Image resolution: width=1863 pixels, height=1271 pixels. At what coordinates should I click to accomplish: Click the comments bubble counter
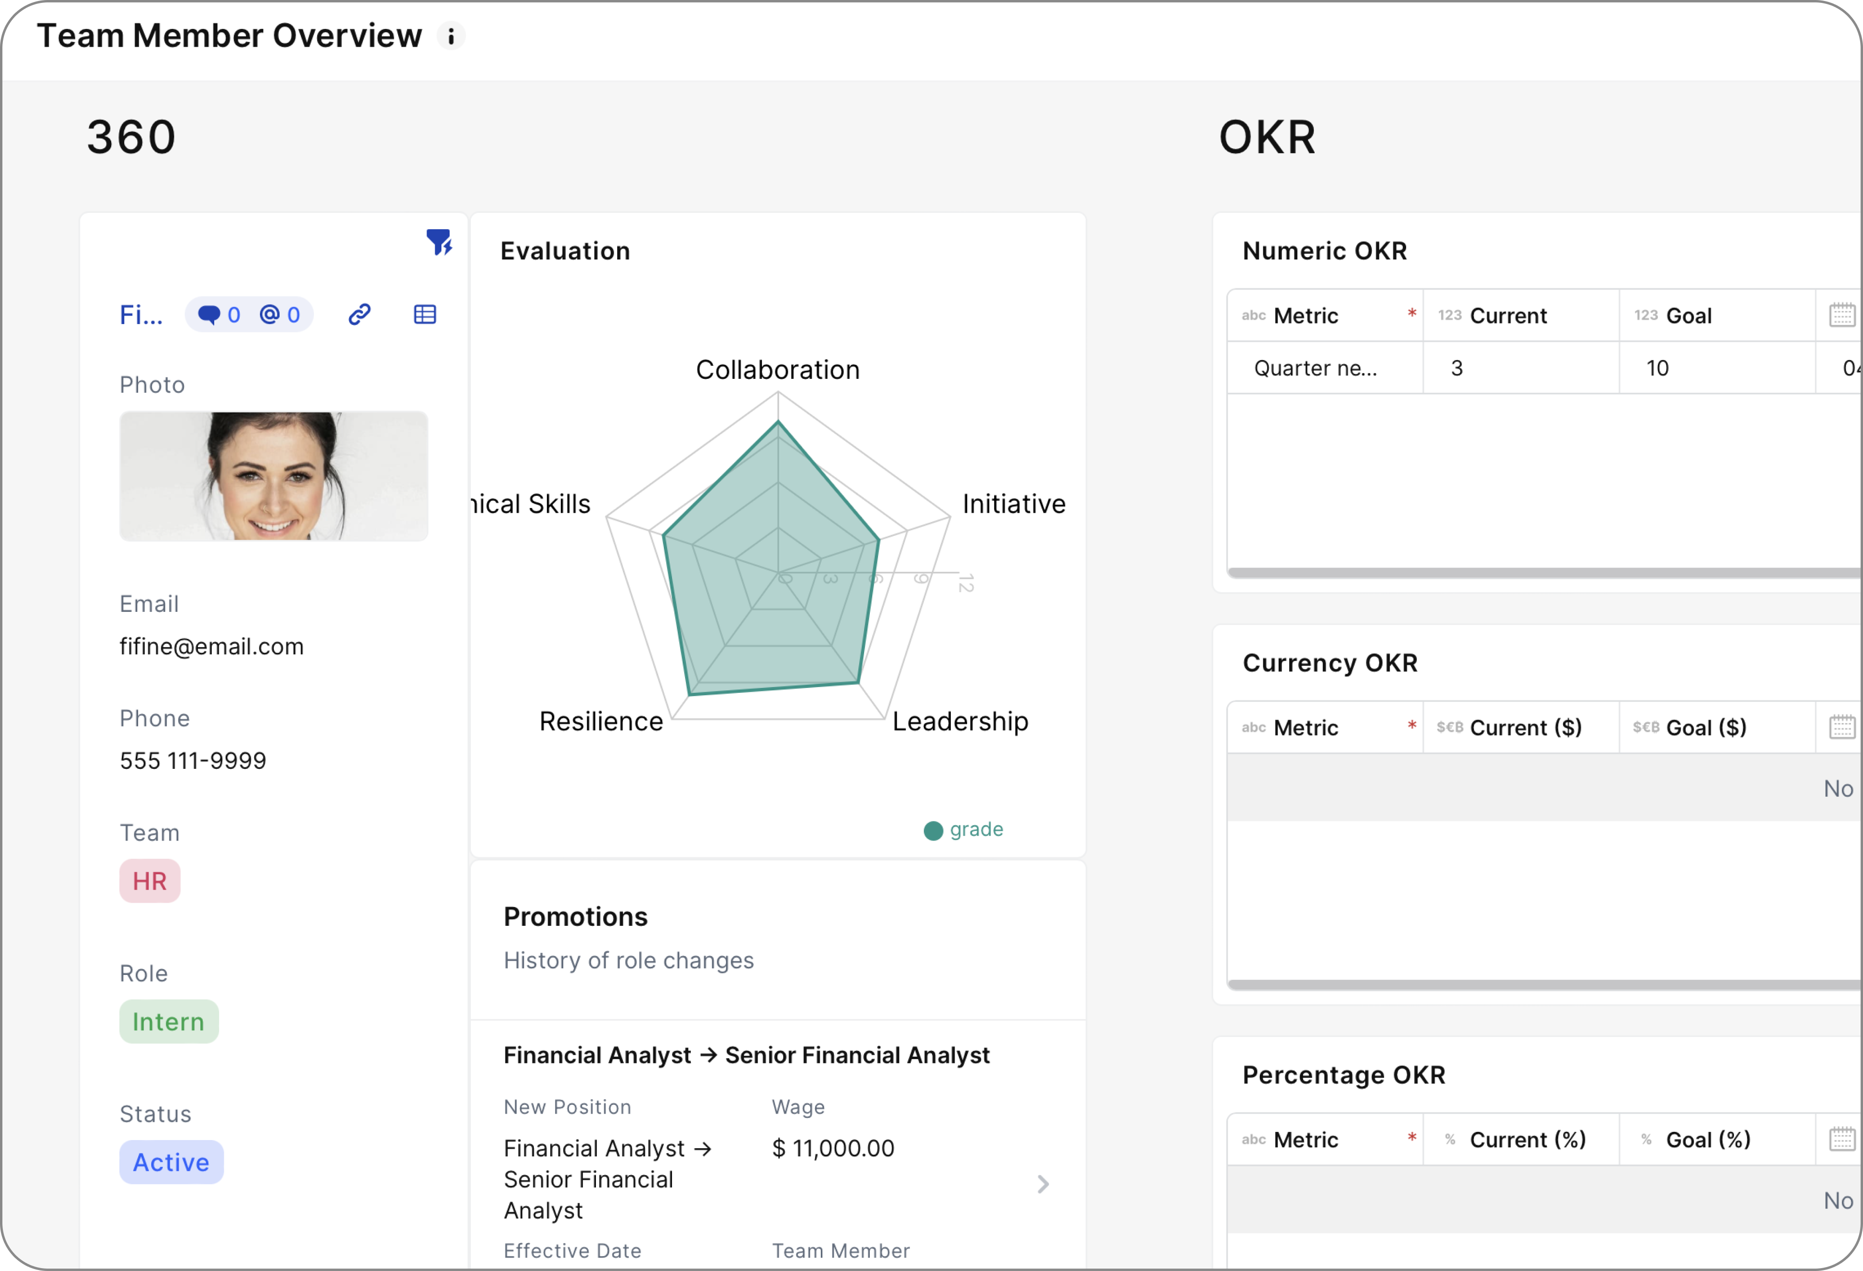(x=219, y=314)
